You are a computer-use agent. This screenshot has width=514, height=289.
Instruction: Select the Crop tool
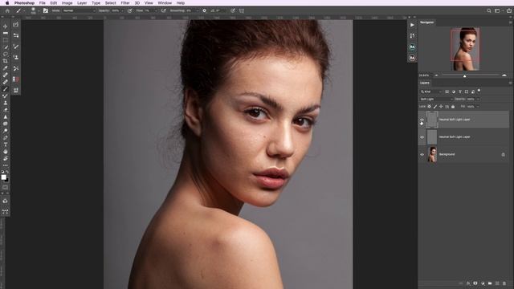(x=6, y=61)
